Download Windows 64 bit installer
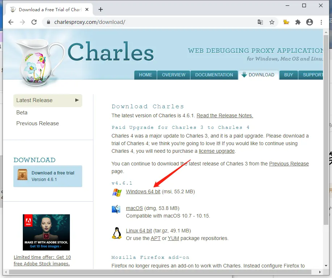This screenshot has height=278, width=332. [x=143, y=191]
